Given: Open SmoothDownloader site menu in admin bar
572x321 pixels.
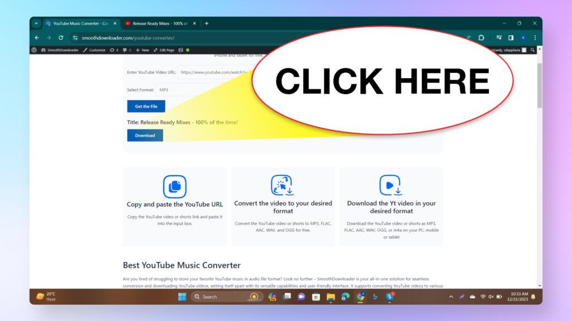Looking at the screenshot, I should click(60, 50).
